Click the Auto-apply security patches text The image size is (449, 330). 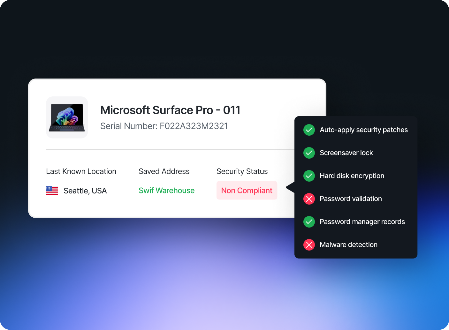[364, 130]
